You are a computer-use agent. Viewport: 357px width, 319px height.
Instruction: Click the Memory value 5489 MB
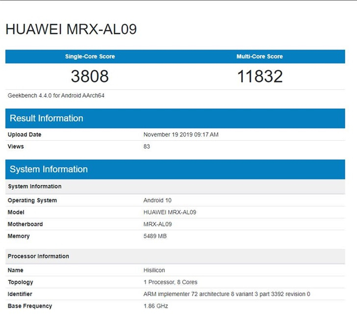point(155,236)
